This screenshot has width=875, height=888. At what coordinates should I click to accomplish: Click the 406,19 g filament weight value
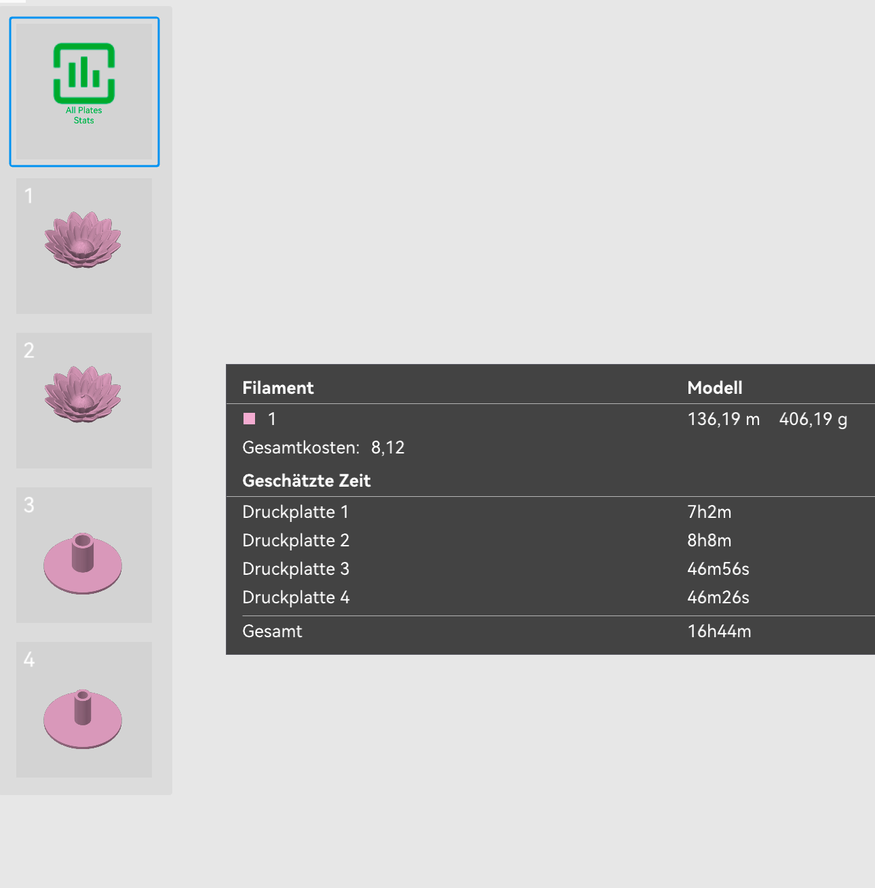tap(813, 419)
